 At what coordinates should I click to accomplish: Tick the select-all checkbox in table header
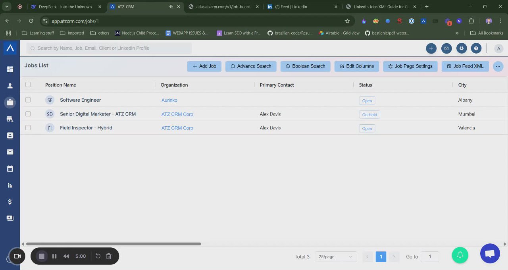point(28,84)
